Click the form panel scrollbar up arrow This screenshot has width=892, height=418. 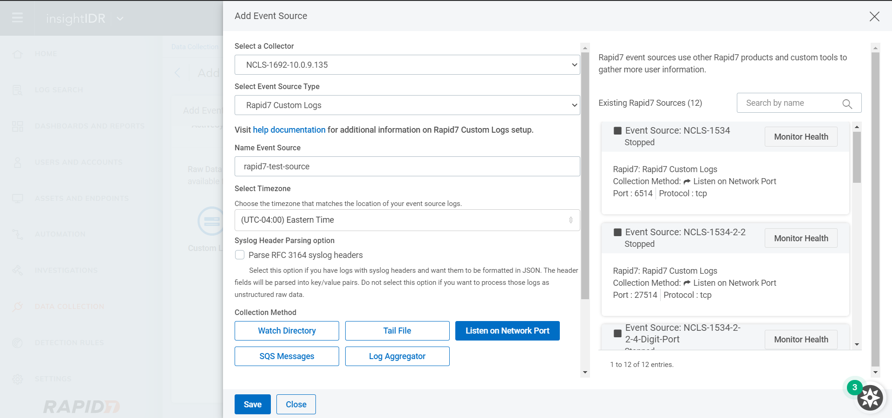pyautogui.click(x=585, y=48)
